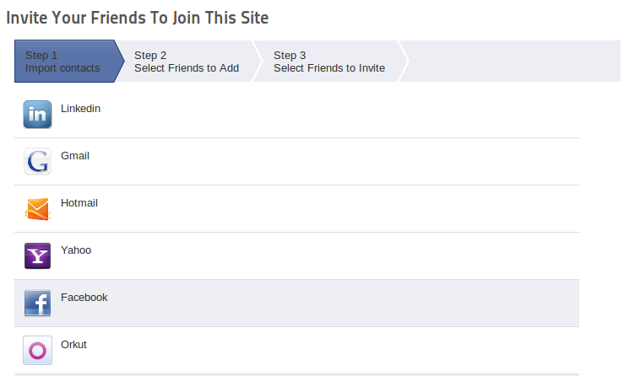The width and height of the screenshot is (624, 376).
Task: Click empty space in the Hotmail row
Action: 338,209
